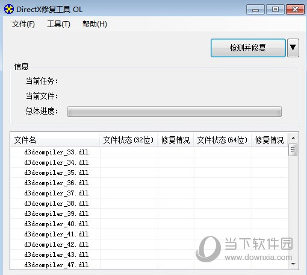Click the 检测并修复 button
Screen dimensions: 307x275
click(x=248, y=48)
